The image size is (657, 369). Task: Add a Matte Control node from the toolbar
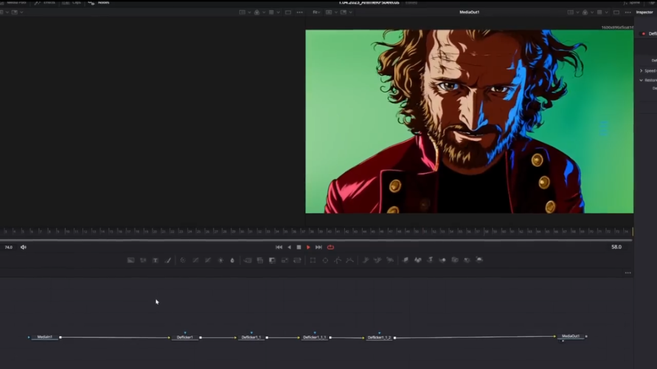pos(273,260)
